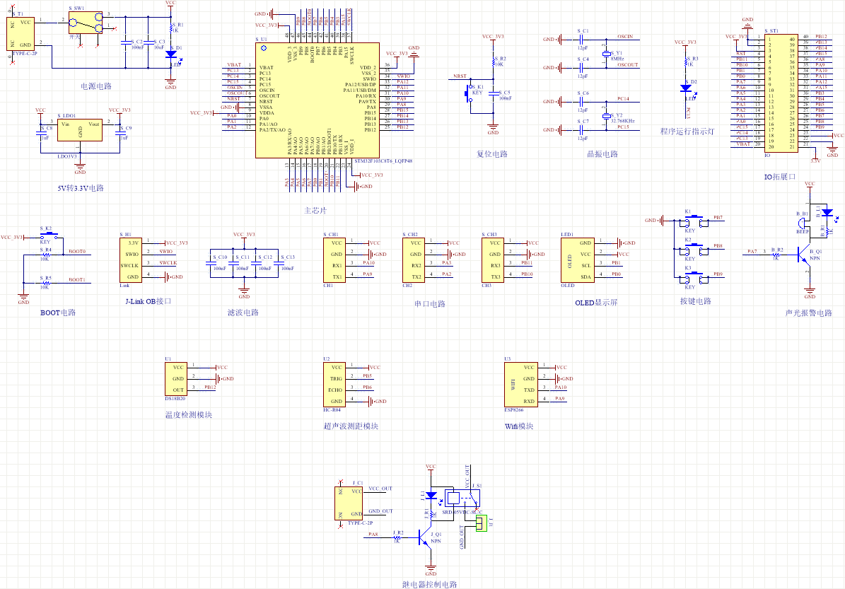Image resolution: width=845 pixels, height=589 pixels.
Task: Click the B_R2 1K base resistor on PA7
Action: (776, 255)
